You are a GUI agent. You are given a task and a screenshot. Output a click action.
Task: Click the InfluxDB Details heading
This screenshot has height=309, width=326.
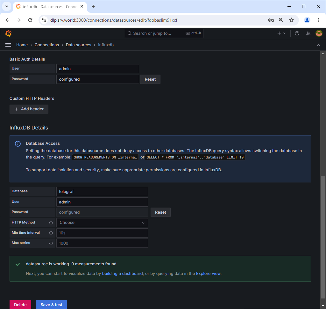[x=29, y=128]
